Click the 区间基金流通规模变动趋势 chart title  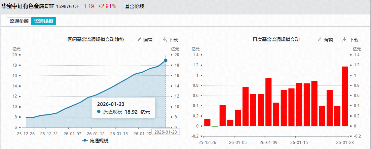tap(96, 40)
